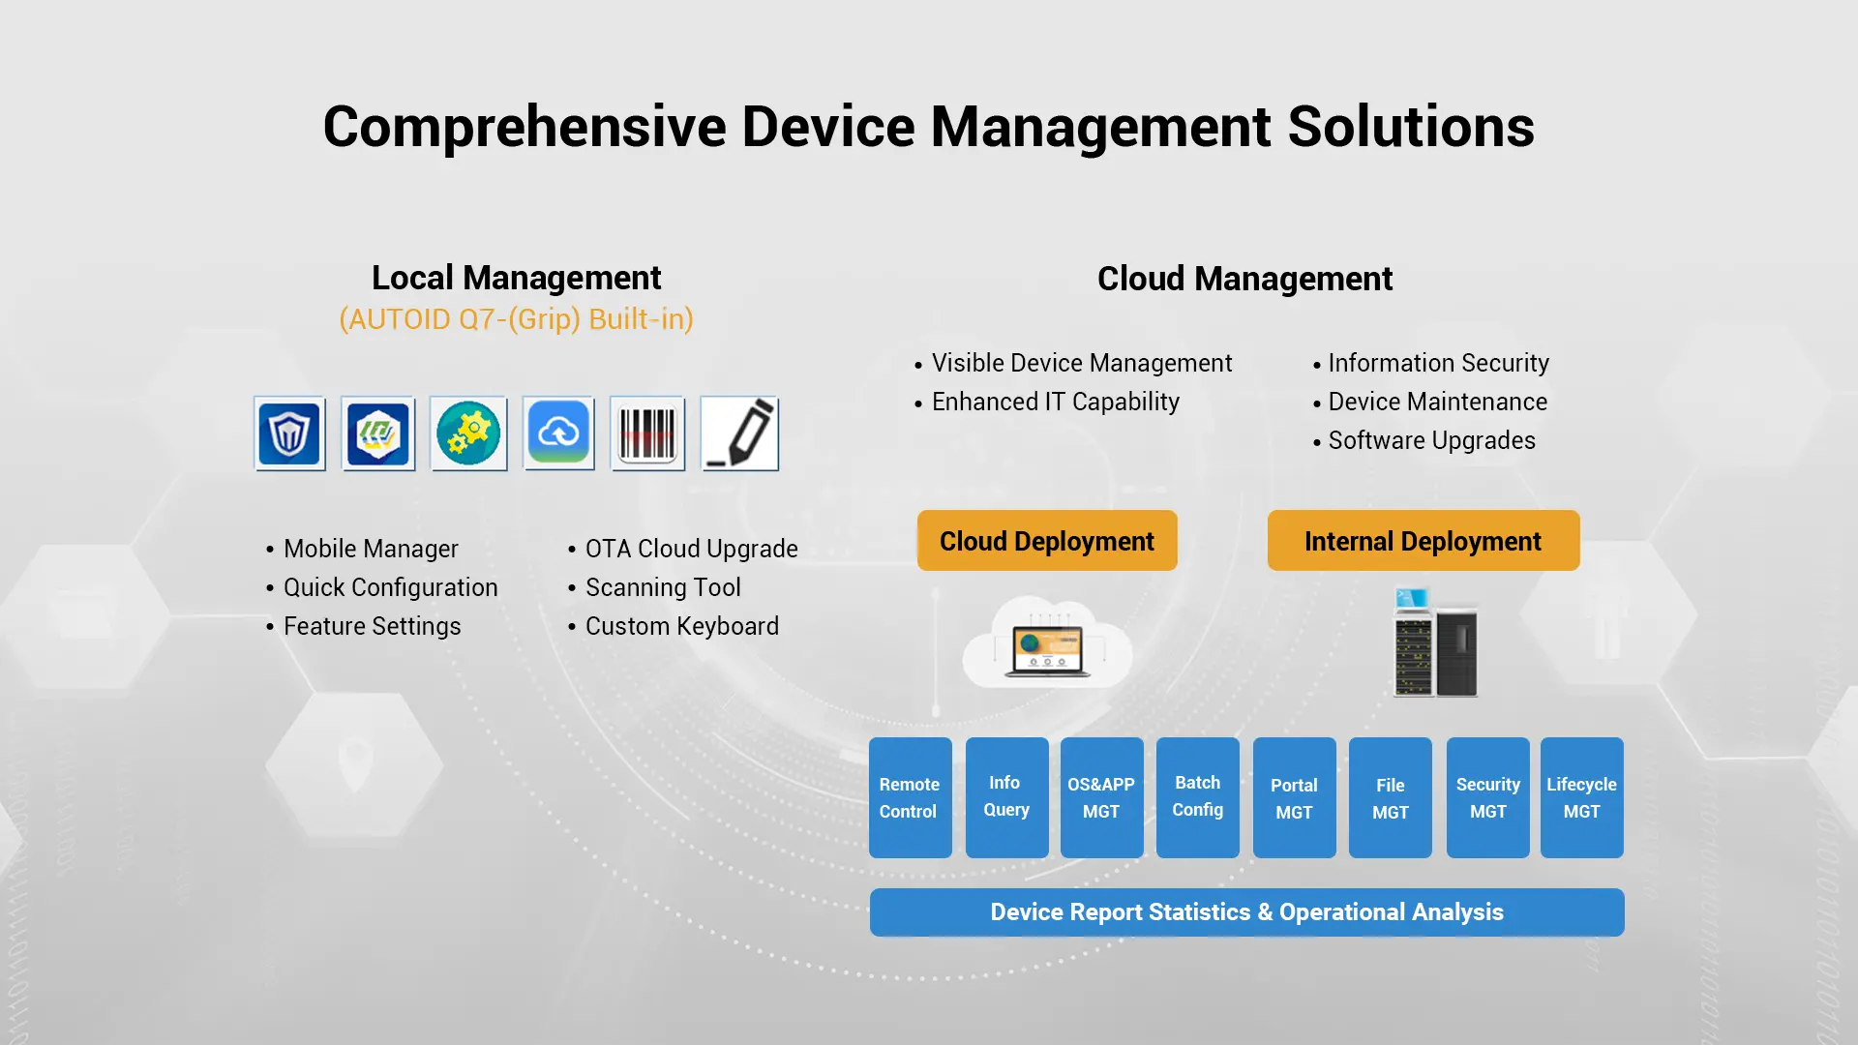Viewport: 1858px width, 1045px height.
Task: Click the Device Report Statistics bar
Action: coord(1247,912)
